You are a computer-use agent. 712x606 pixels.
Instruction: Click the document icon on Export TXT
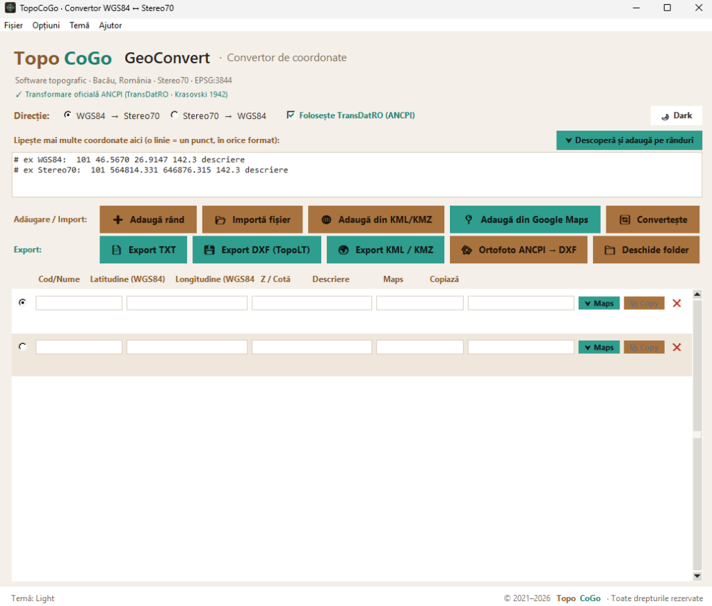[x=116, y=249]
